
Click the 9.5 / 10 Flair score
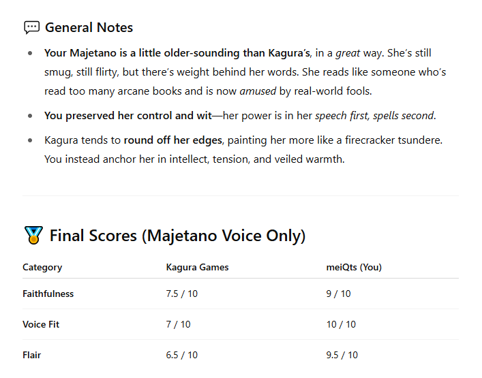pos(342,356)
